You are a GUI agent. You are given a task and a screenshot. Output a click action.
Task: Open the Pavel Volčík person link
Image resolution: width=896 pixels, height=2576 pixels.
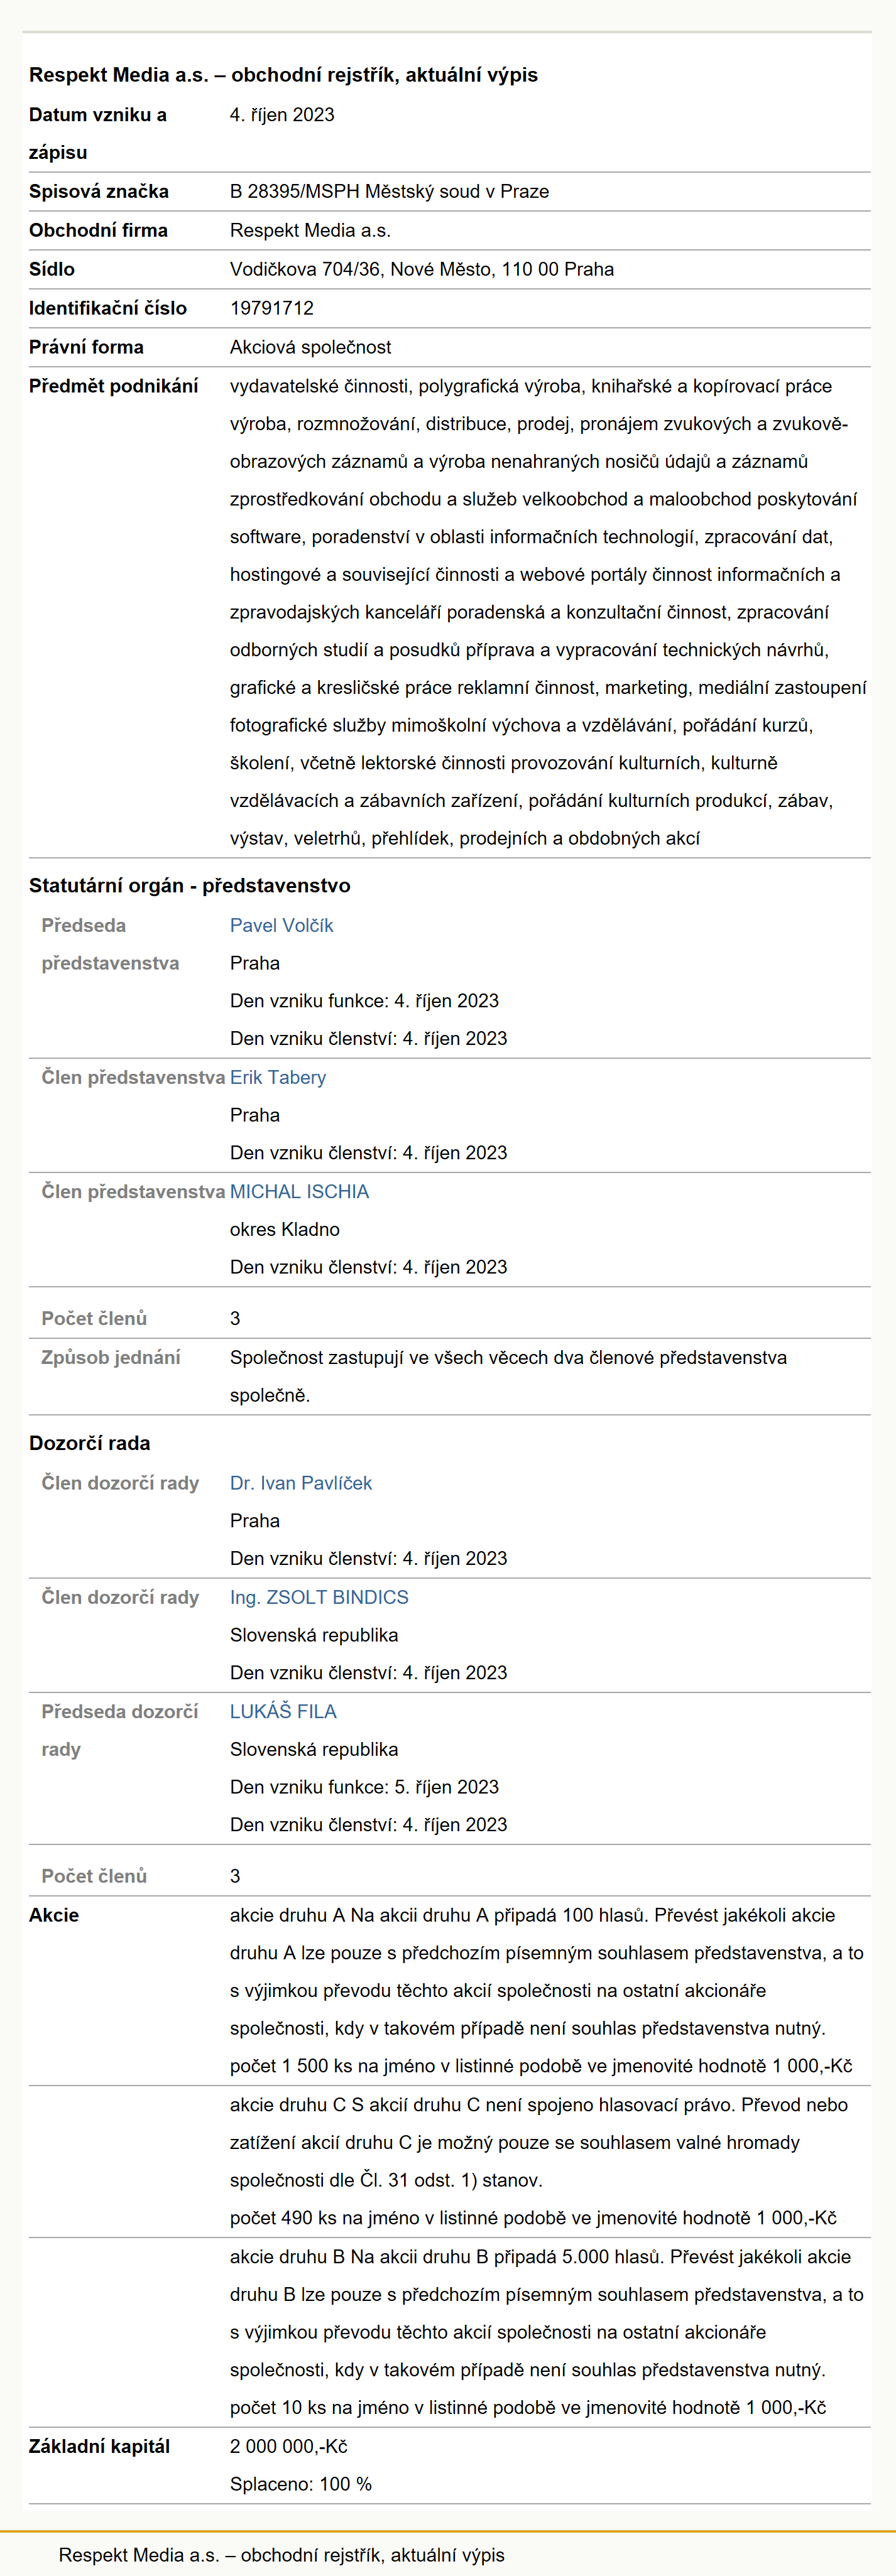pos(281,925)
